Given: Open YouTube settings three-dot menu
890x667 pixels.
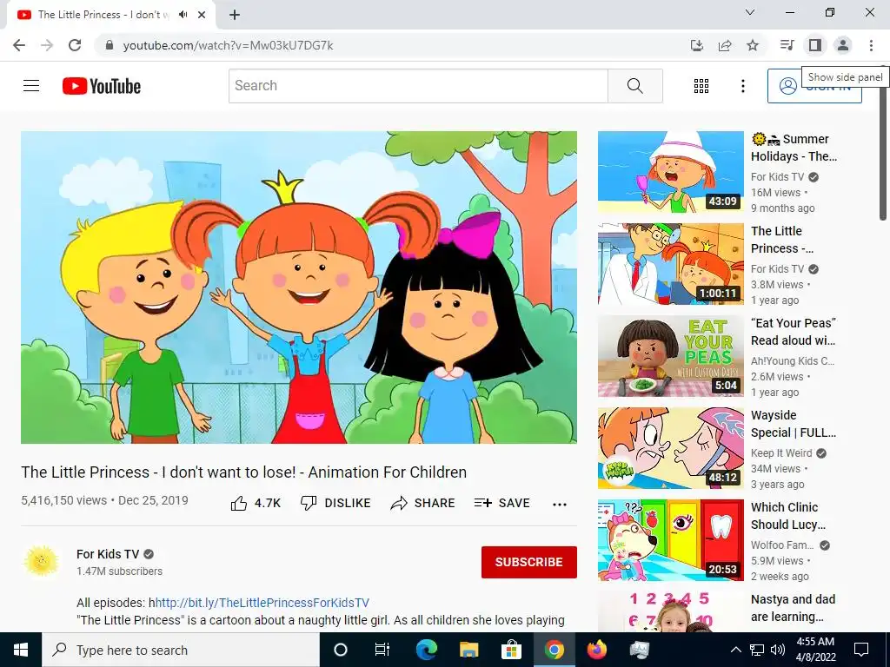Looking at the screenshot, I should coord(742,86).
